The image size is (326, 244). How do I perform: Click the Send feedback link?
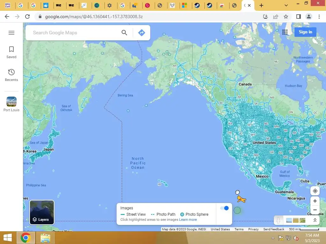[x=274, y=229]
